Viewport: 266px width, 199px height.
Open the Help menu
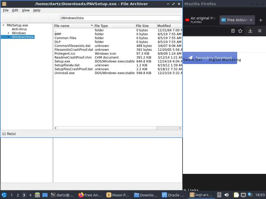[37, 10]
